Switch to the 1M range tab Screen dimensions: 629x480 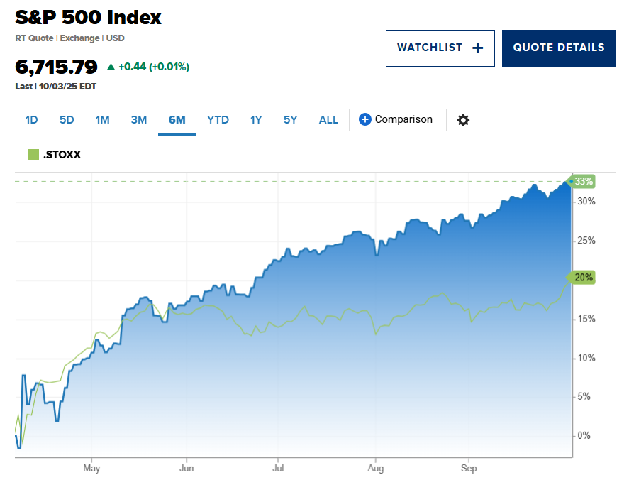tap(103, 120)
